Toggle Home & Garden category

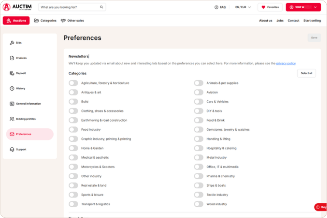(x=73, y=148)
